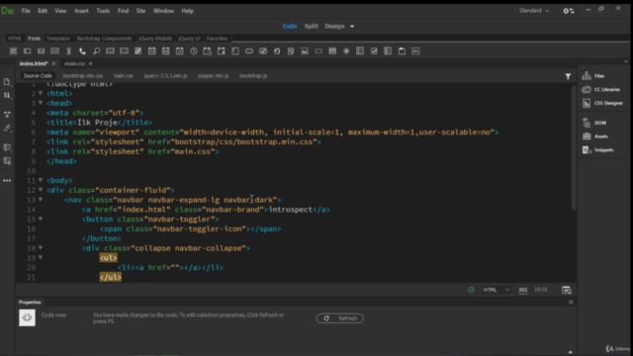Switch to Code view
The width and height of the screenshot is (633, 356).
click(290, 27)
